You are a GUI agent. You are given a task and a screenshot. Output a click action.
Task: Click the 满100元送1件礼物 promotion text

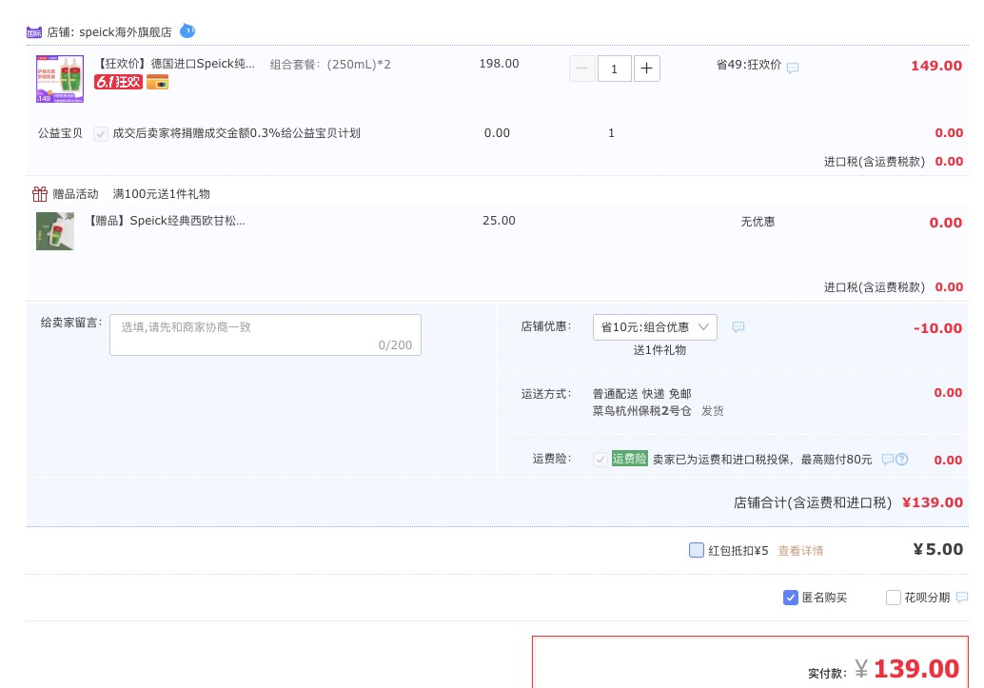click(161, 194)
